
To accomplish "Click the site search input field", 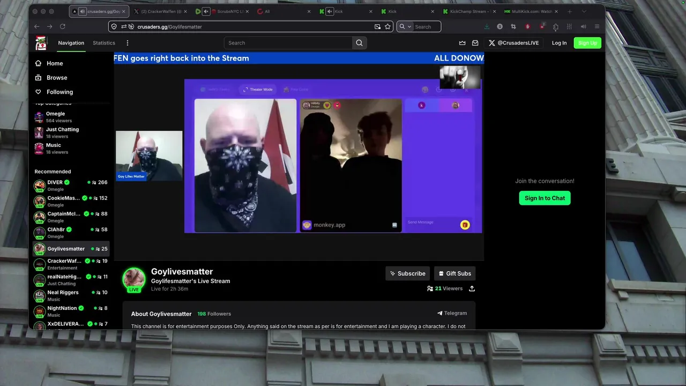I will point(288,43).
